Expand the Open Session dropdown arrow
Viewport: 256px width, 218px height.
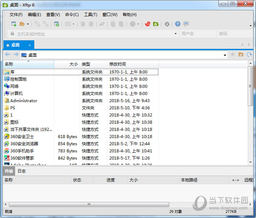click(x=28, y=24)
